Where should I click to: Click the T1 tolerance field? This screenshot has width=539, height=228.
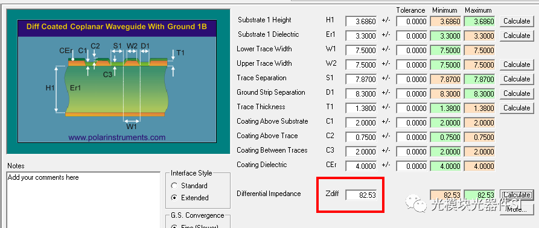tap(412, 108)
